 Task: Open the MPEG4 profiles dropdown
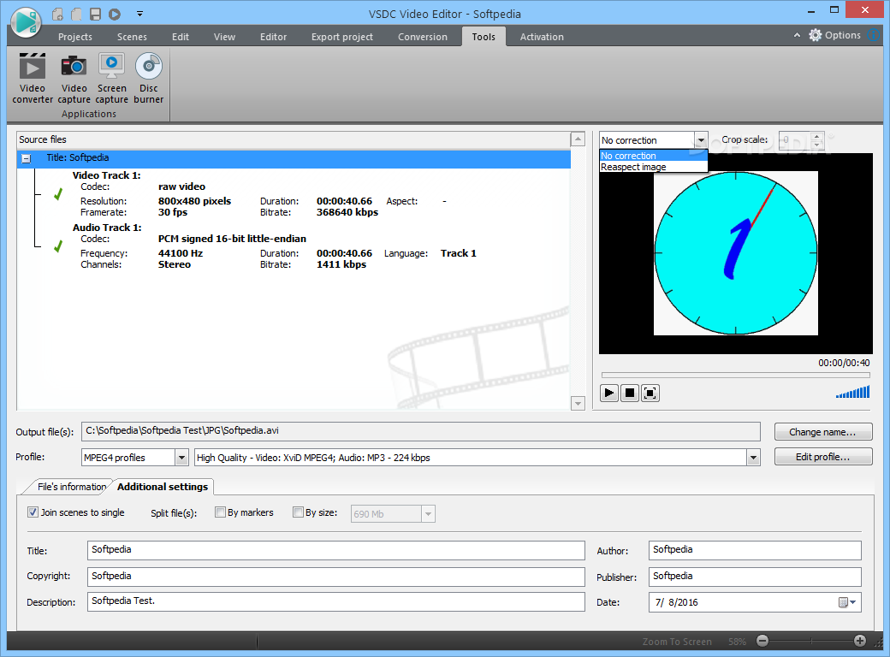click(181, 458)
